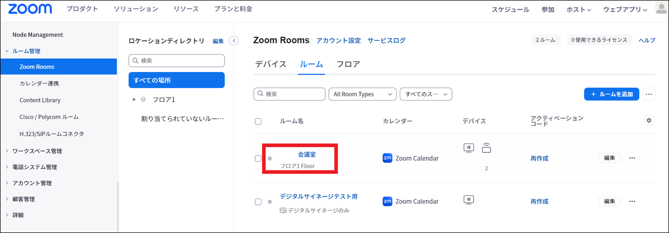669x233 pixels.
Task: Open Cisco / Polycom ルーム in sidebar
Action: (x=49, y=117)
